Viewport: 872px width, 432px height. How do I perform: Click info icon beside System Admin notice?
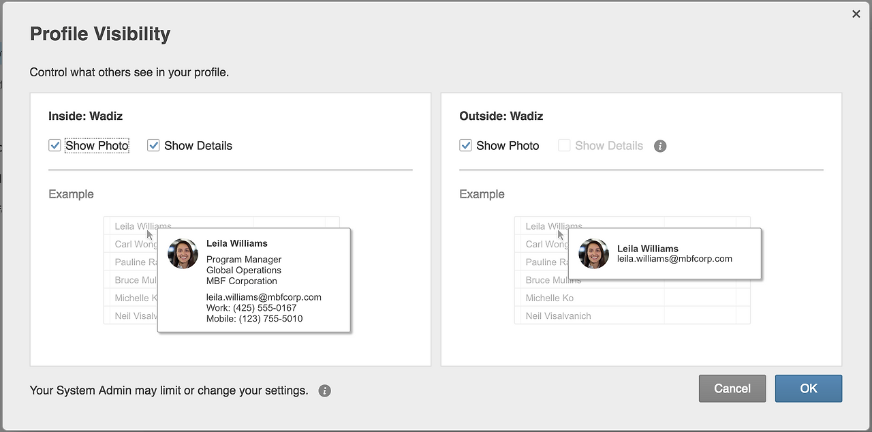(x=325, y=391)
